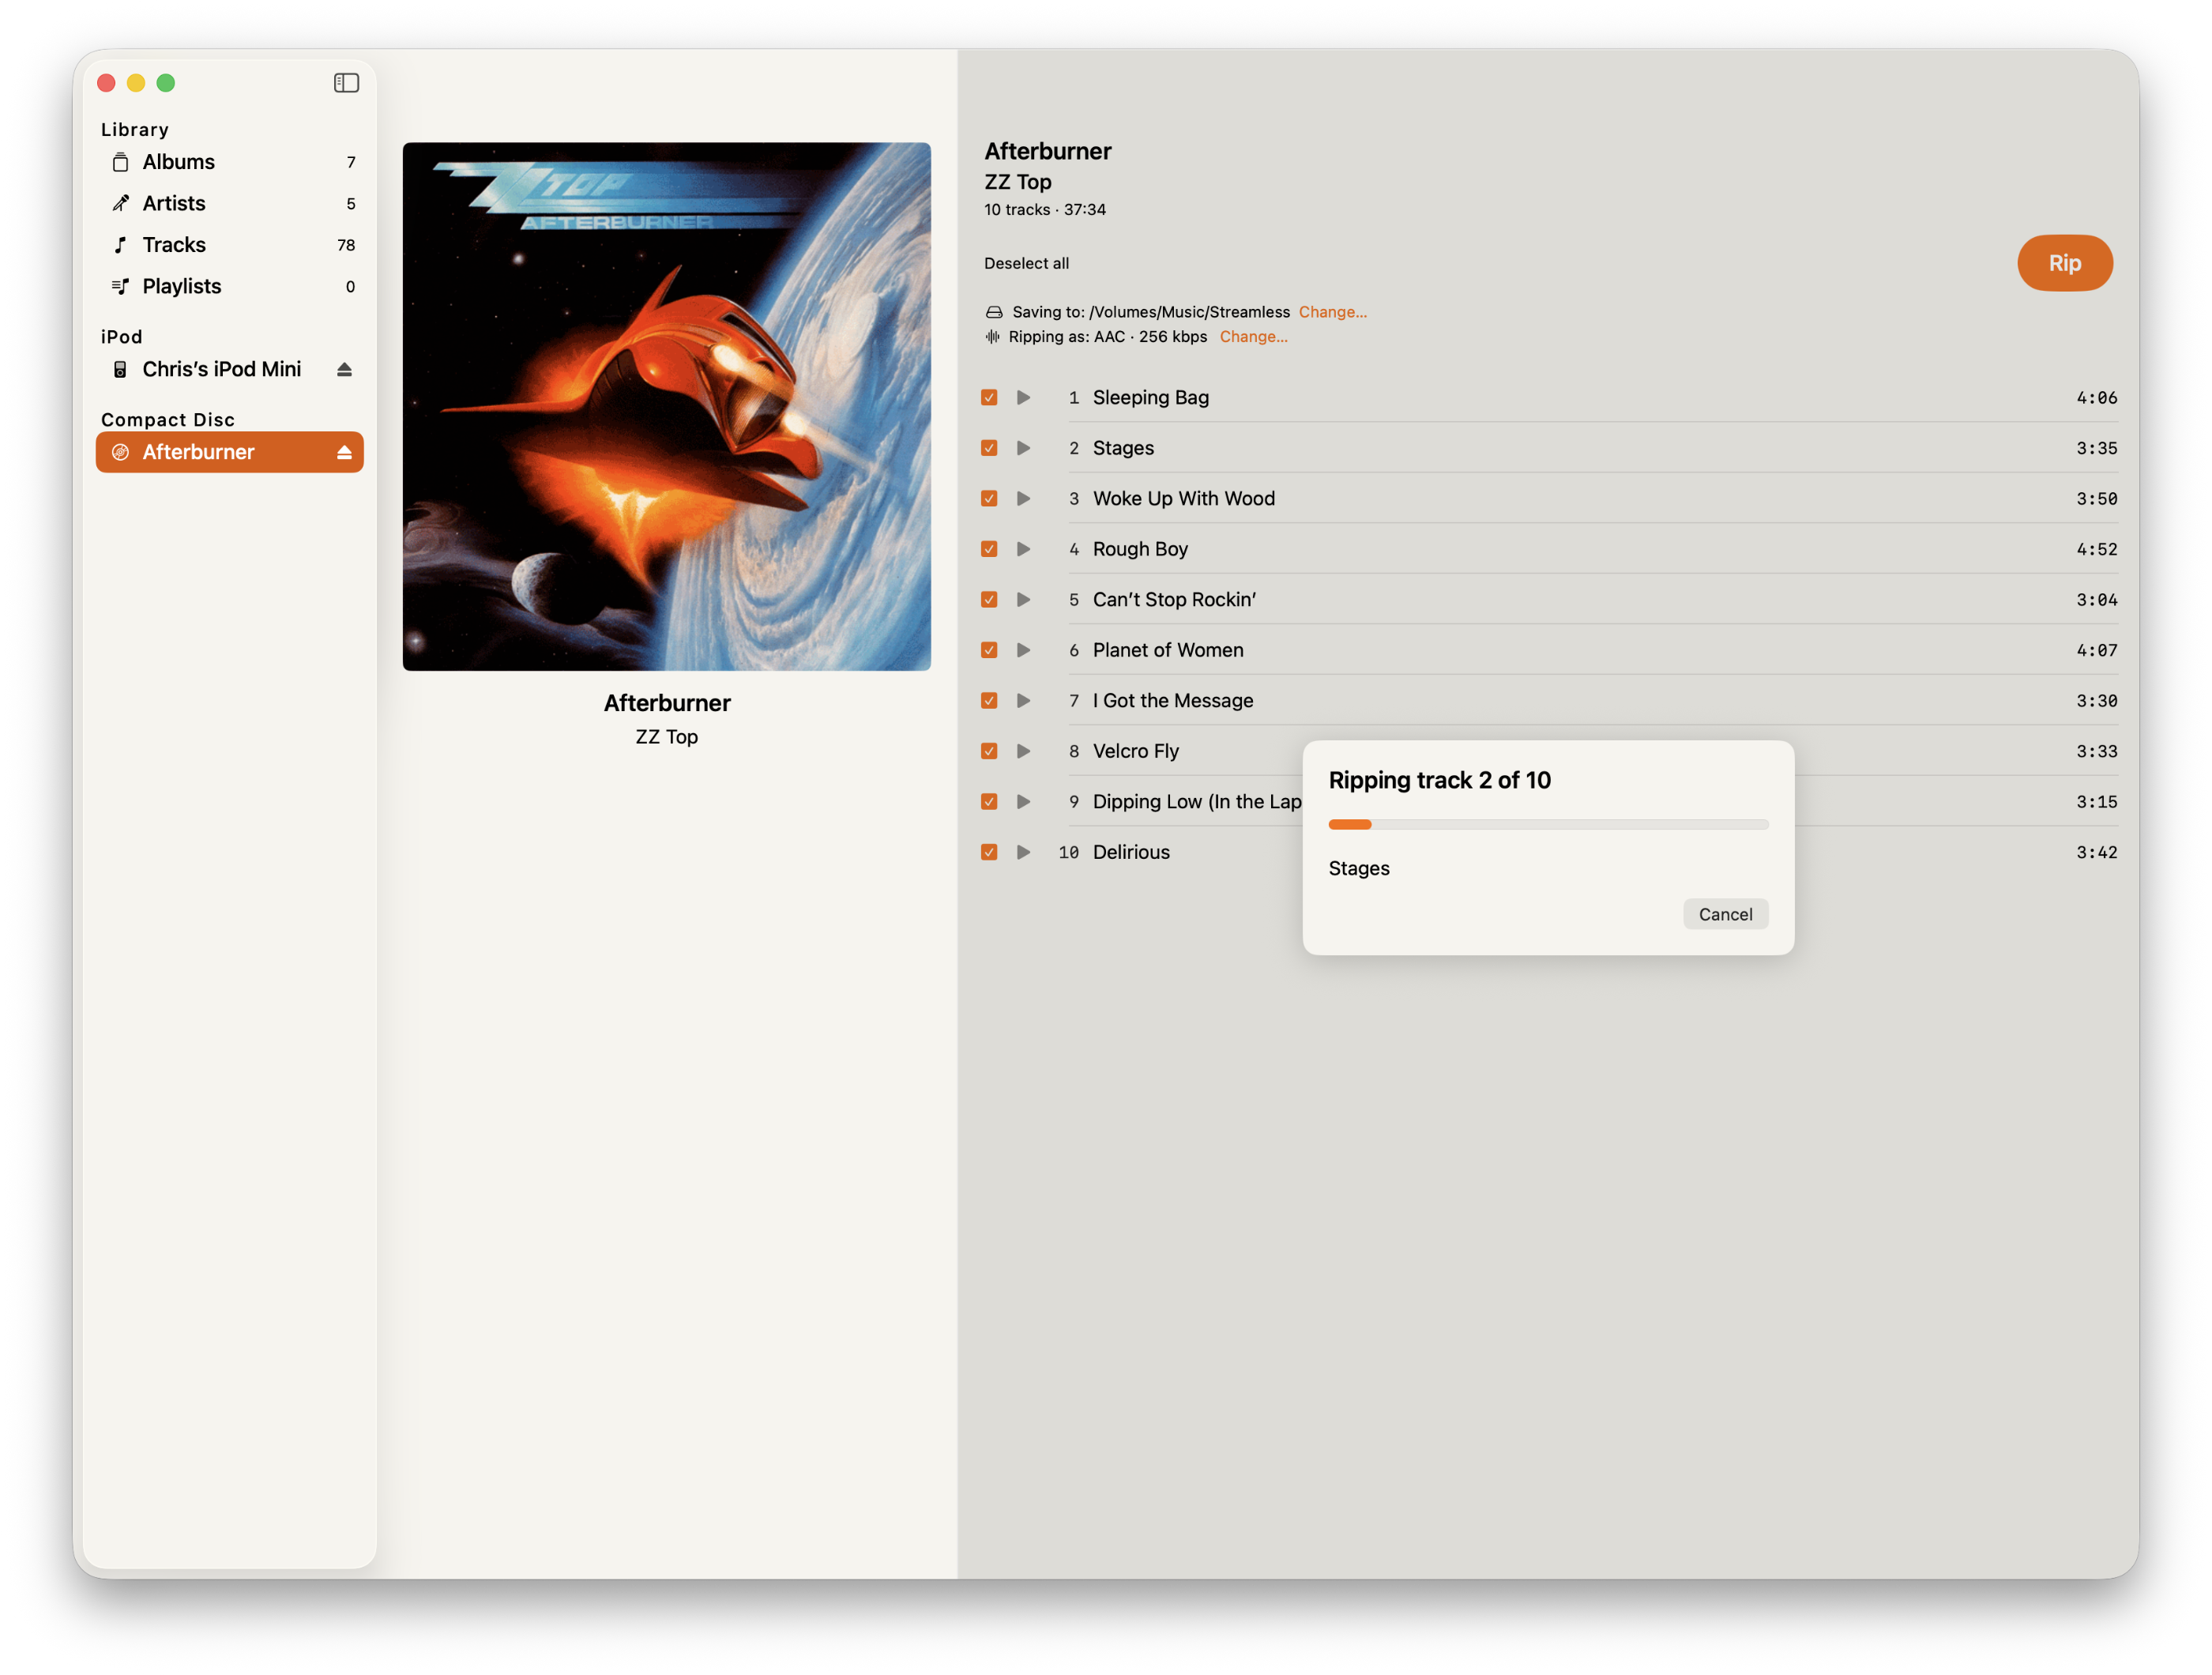2212x1675 pixels.
Task: Click the Playlists list icon
Action: [120, 286]
